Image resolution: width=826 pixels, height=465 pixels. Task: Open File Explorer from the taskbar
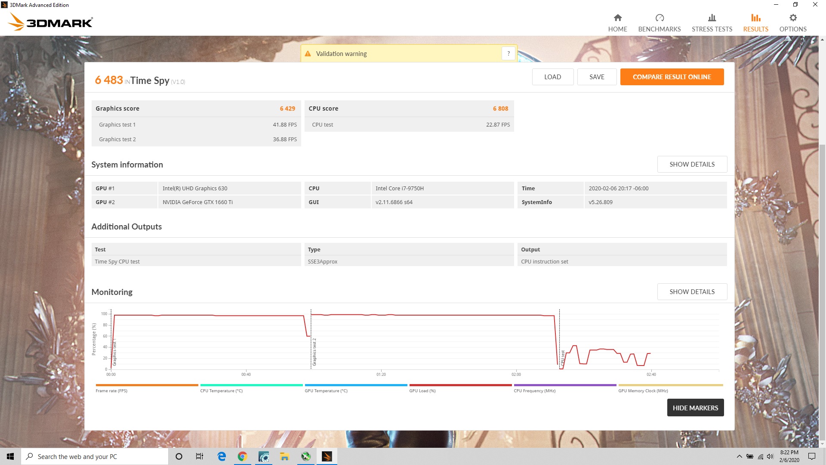(x=285, y=456)
